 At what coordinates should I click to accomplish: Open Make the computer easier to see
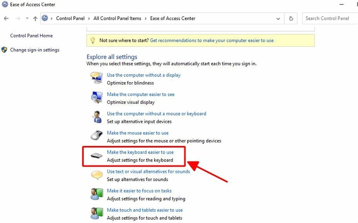pyautogui.click(x=141, y=94)
